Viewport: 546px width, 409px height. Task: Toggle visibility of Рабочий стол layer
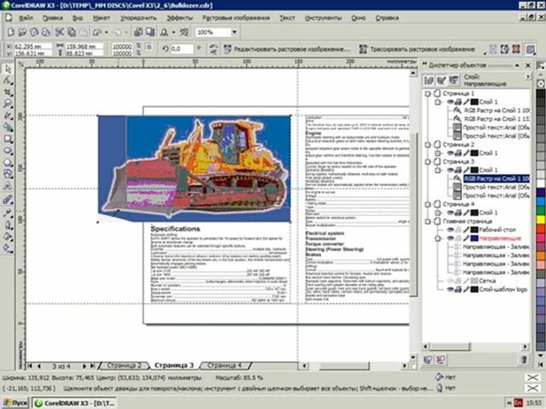tap(450, 229)
